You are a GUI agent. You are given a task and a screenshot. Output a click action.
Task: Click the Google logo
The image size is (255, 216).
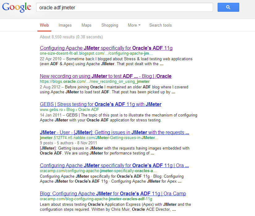(x=16, y=7)
